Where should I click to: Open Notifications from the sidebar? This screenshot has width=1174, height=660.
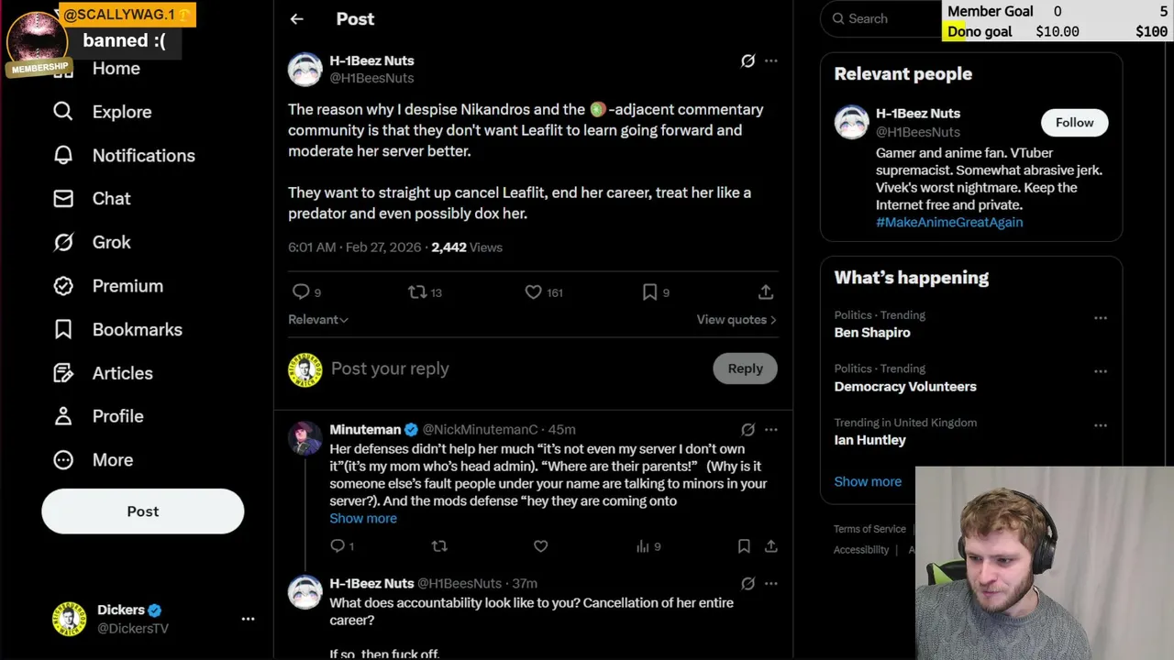pyautogui.click(x=143, y=156)
